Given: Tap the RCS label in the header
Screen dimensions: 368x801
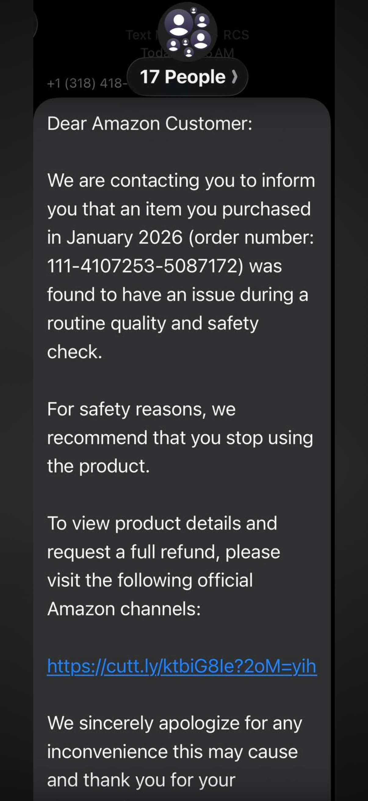Looking at the screenshot, I should [236, 35].
